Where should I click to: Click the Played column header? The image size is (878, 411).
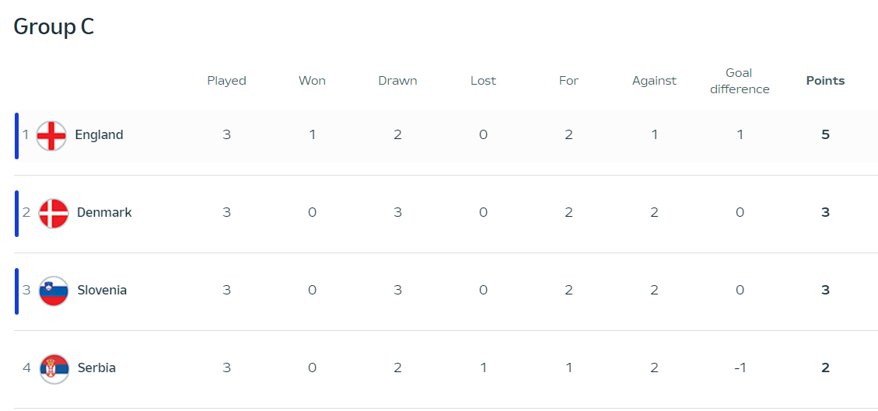[x=227, y=81]
